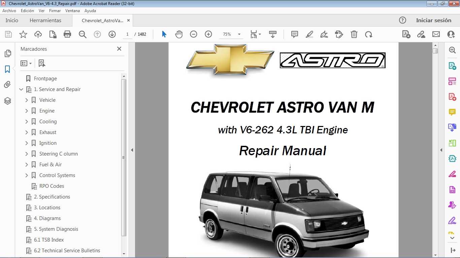Open the attachments paperclip panel

click(7, 85)
